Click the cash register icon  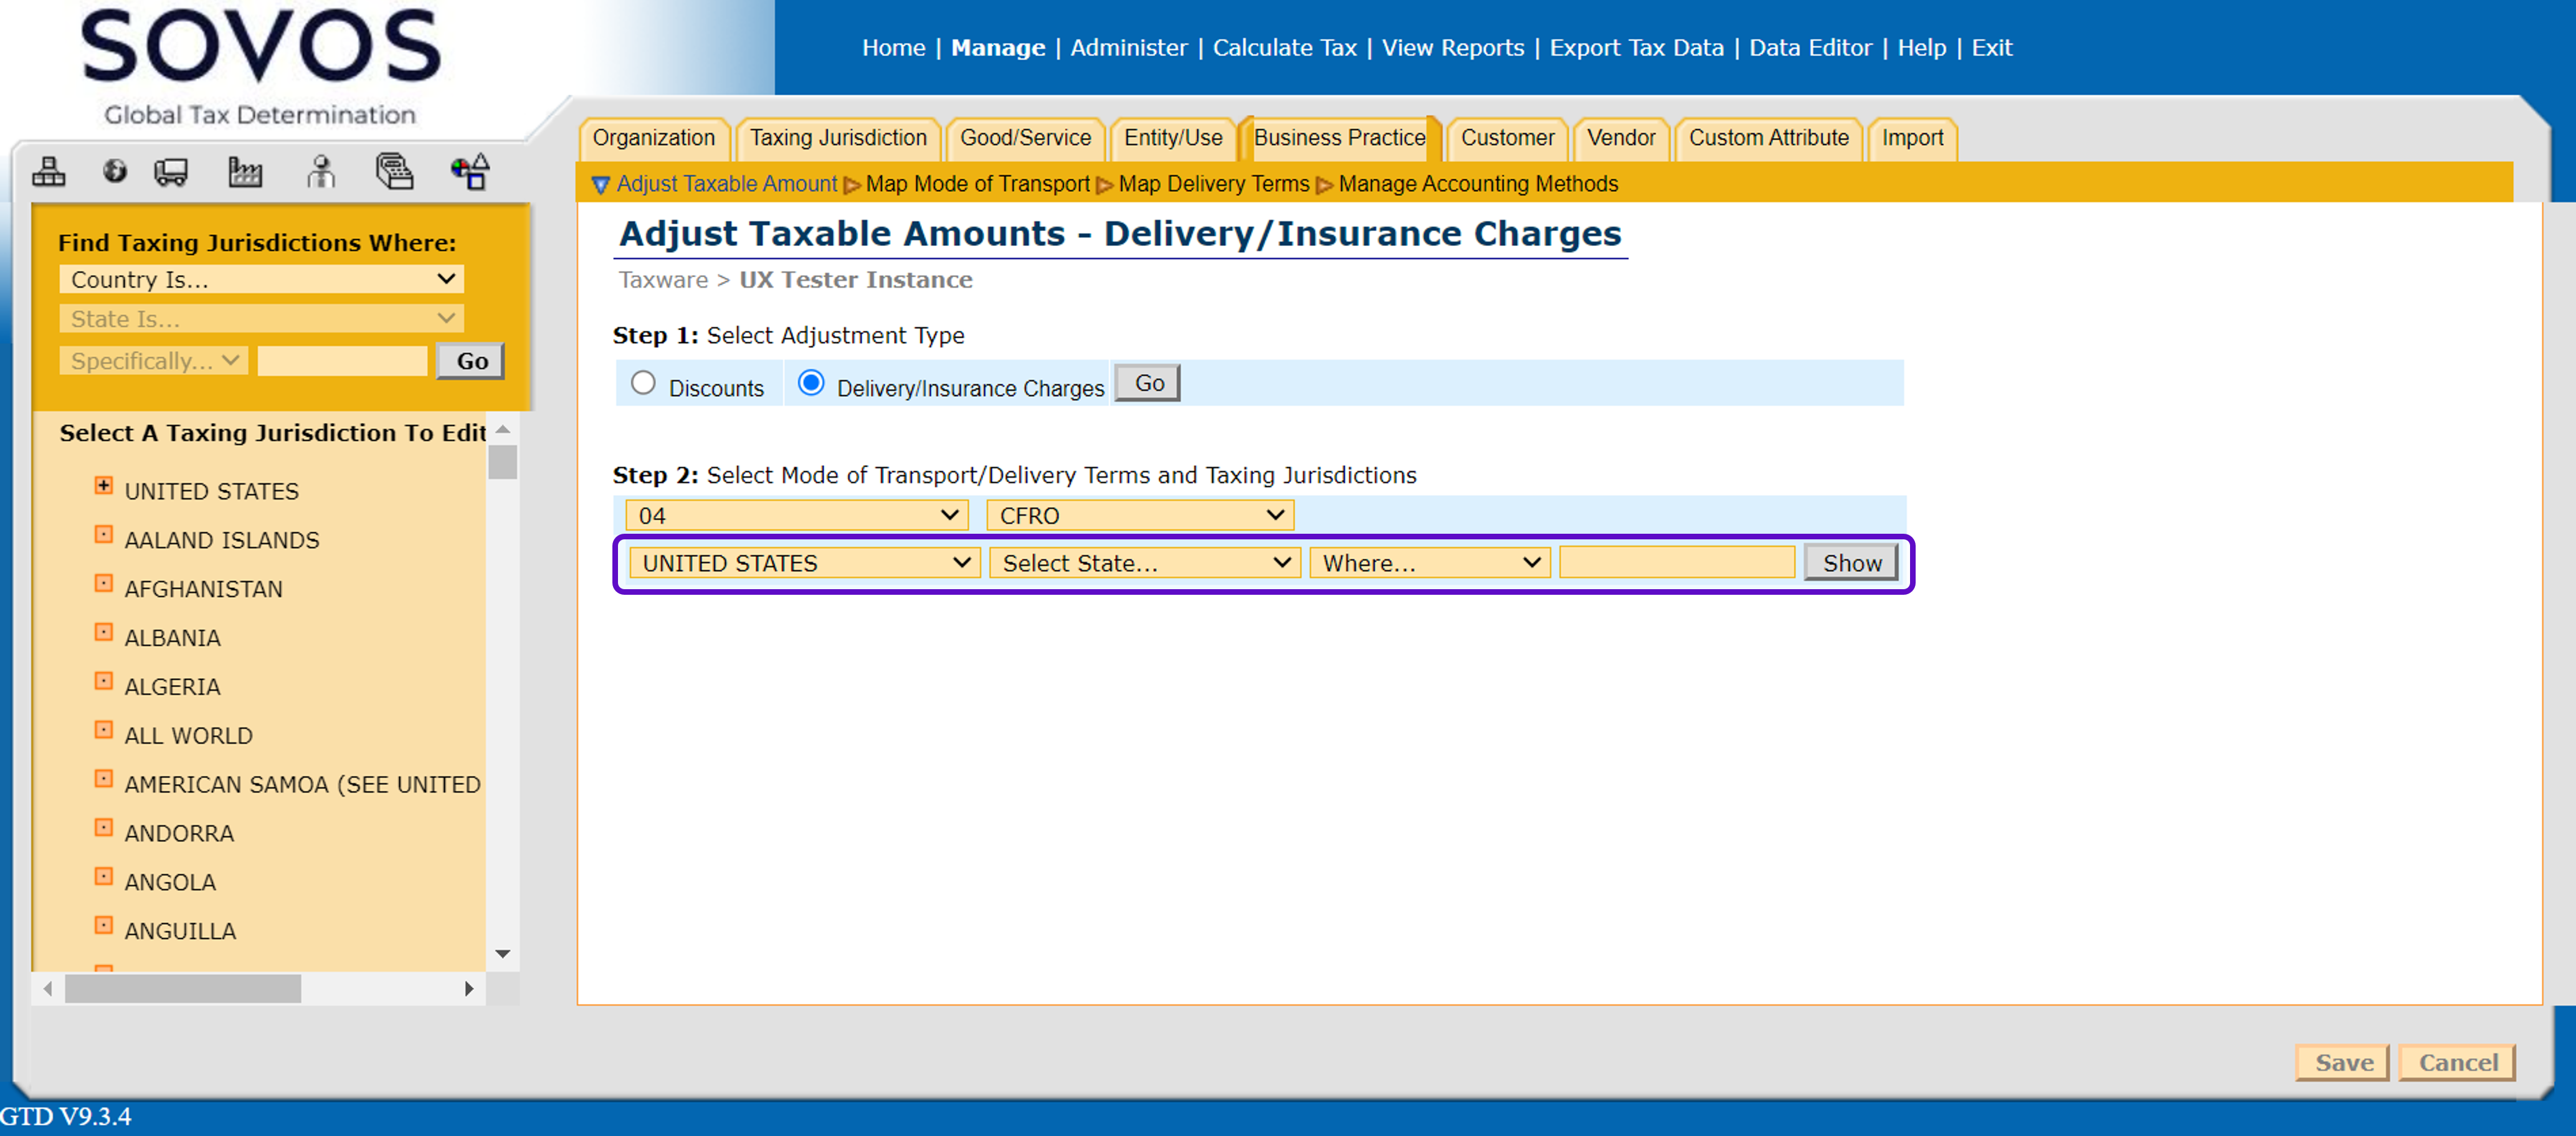pyautogui.click(x=394, y=172)
